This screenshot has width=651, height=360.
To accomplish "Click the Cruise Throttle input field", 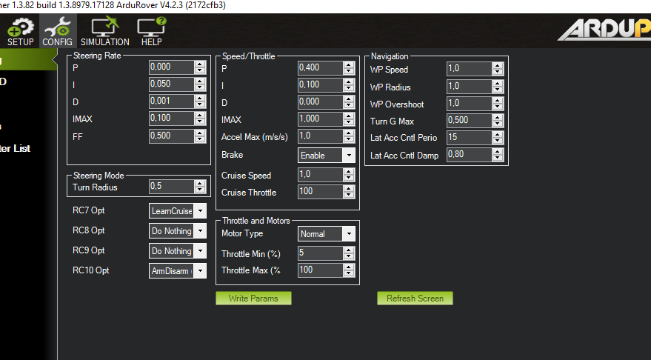I will point(319,193).
